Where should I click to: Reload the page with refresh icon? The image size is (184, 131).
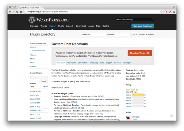pos(17,12)
